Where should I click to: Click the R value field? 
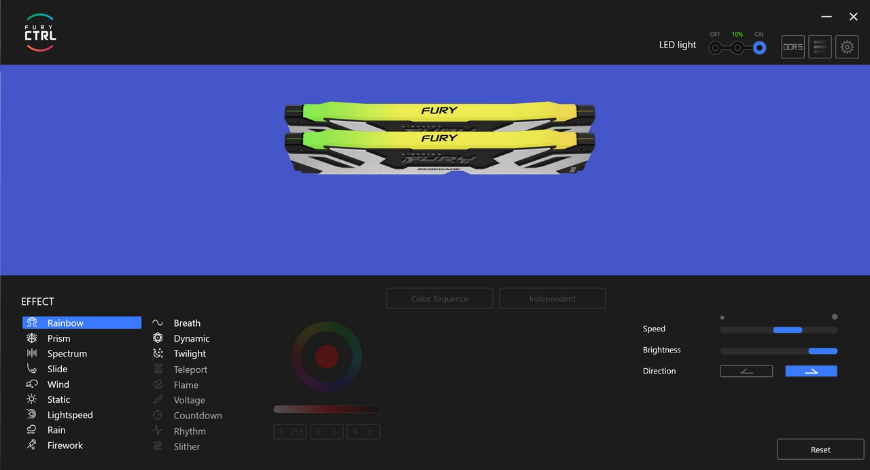[290, 432]
